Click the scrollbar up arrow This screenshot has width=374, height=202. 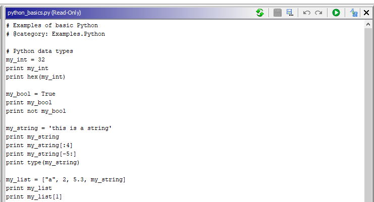point(368,25)
